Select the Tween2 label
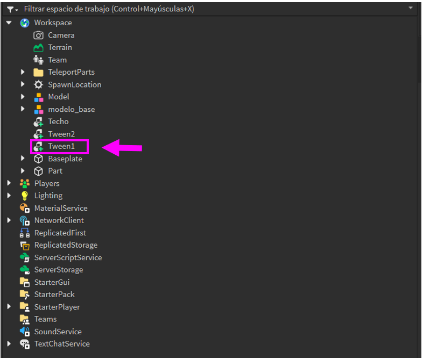Viewport: 423px width, 359px height. point(61,134)
